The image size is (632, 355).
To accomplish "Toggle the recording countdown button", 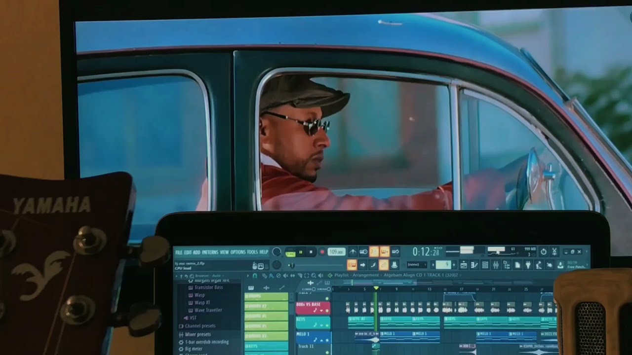I will coord(374,251).
